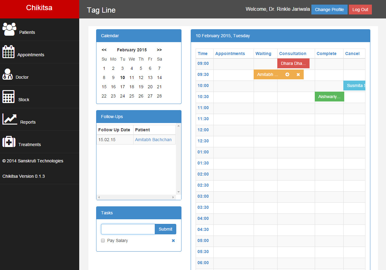Click the Treatments menu label
This screenshot has width=386, height=270.
(29, 145)
